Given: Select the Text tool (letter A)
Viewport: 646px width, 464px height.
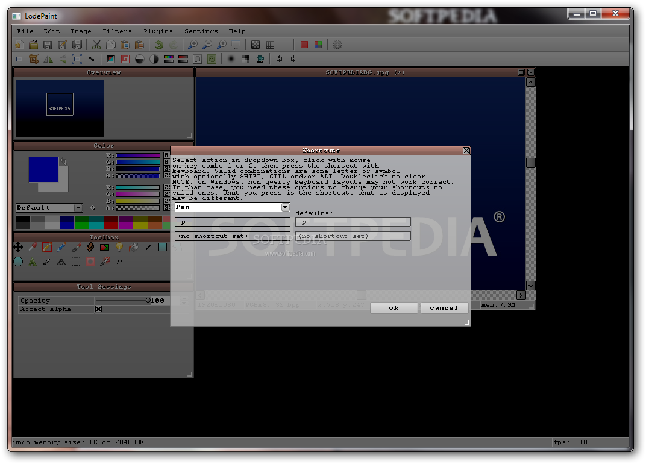Looking at the screenshot, I should coord(33,262).
